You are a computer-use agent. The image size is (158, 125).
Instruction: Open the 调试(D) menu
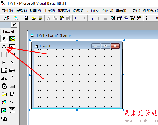coord(78,11)
